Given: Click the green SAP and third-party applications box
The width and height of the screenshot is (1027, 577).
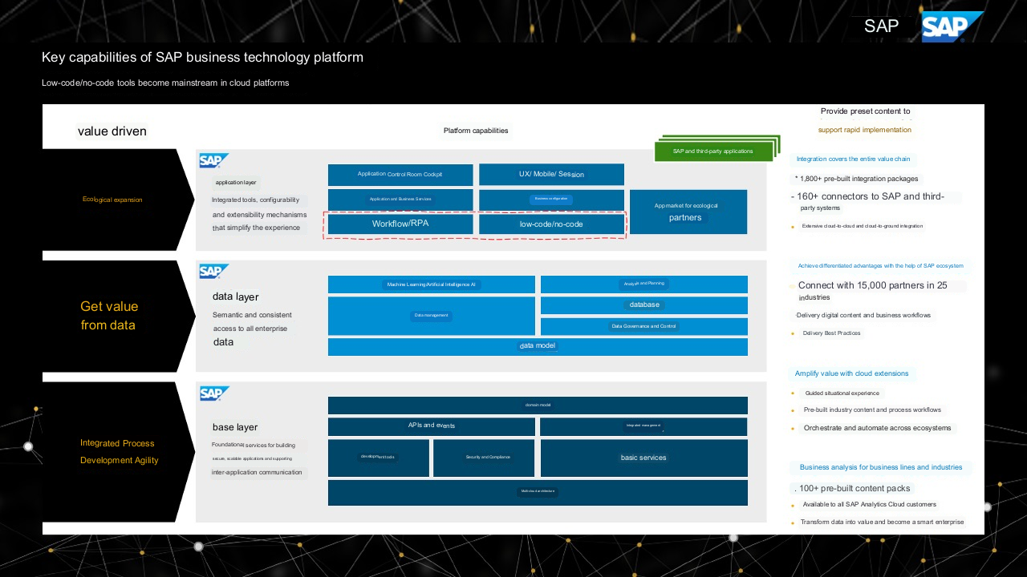Looking at the screenshot, I should 712,151.
